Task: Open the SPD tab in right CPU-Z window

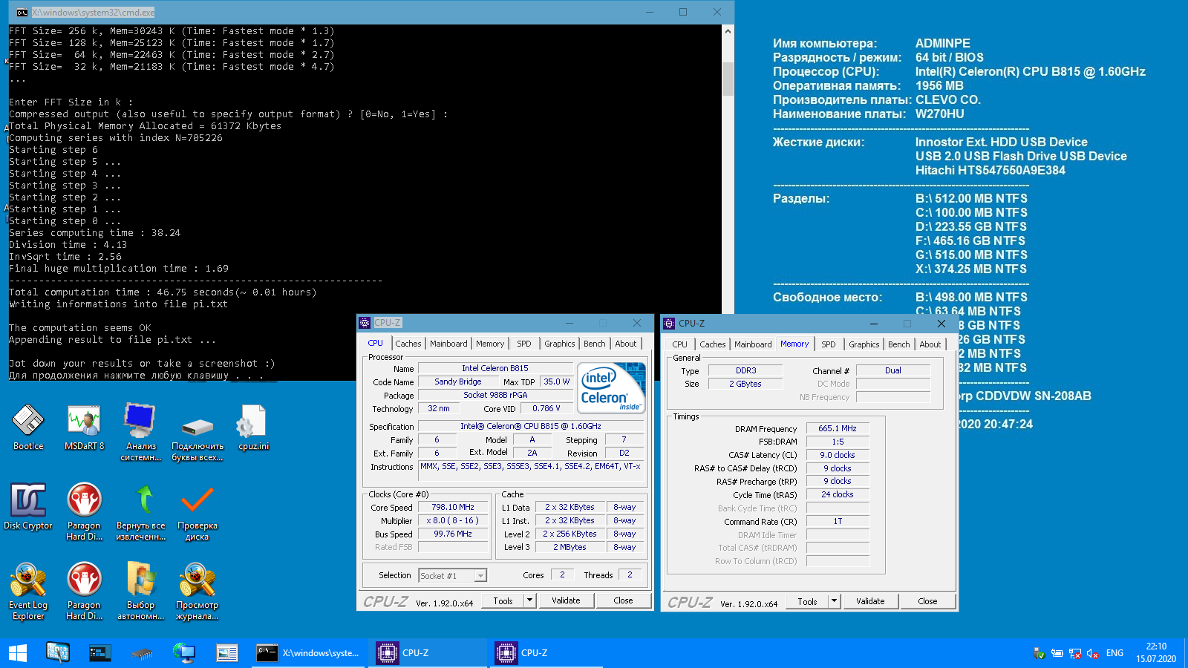Action: click(x=829, y=344)
